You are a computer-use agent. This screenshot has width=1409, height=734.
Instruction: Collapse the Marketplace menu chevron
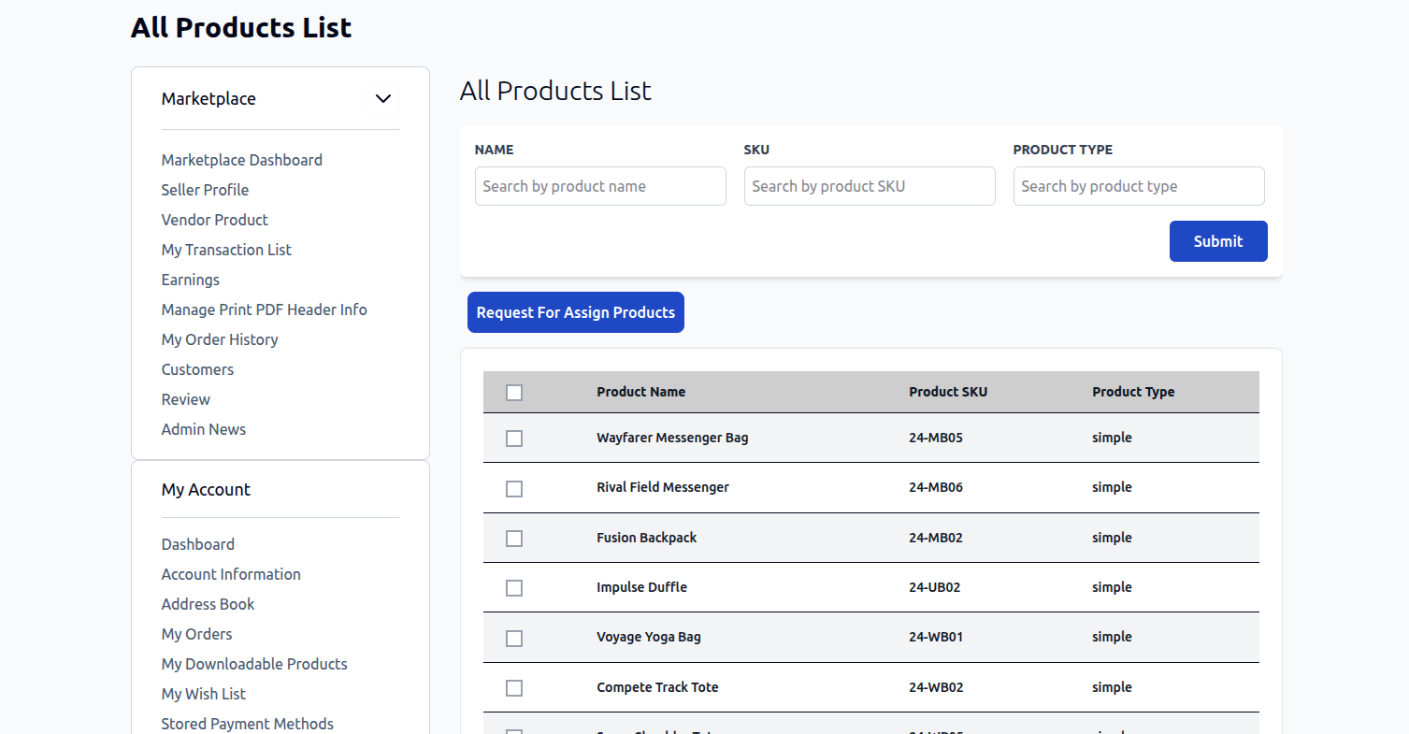click(x=382, y=98)
